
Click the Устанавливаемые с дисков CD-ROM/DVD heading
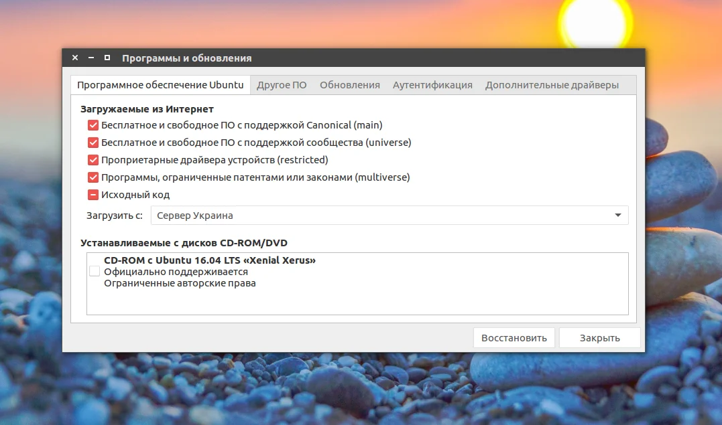click(x=184, y=243)
